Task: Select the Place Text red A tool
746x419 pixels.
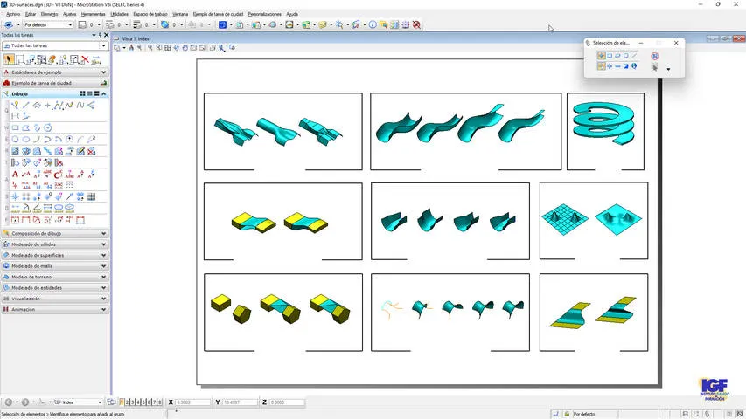Action: [x=15, y=175]
